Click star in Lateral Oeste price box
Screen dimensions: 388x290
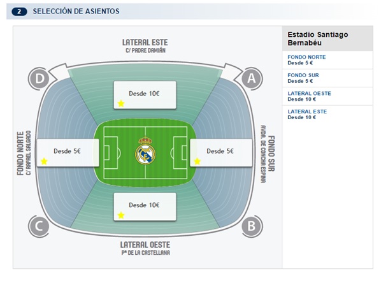click(121, 216)
